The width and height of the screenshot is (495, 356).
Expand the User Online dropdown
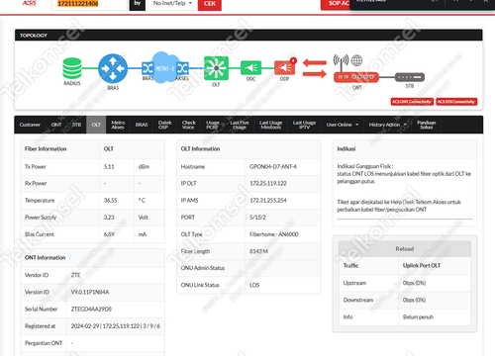[343, 125]
